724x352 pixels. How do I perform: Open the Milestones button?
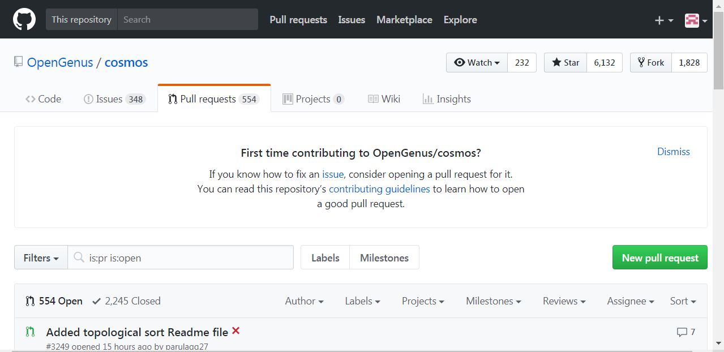click(x=384, y=257)
